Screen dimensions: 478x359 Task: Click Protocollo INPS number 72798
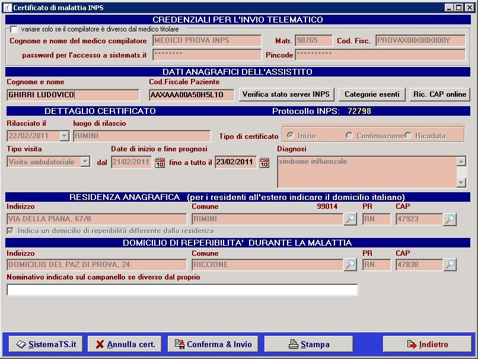click(x=359, y=111)
